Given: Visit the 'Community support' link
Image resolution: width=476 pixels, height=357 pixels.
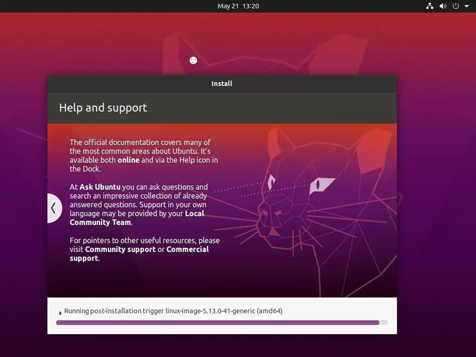Looking at the screenshot, I should pos(120,249).
